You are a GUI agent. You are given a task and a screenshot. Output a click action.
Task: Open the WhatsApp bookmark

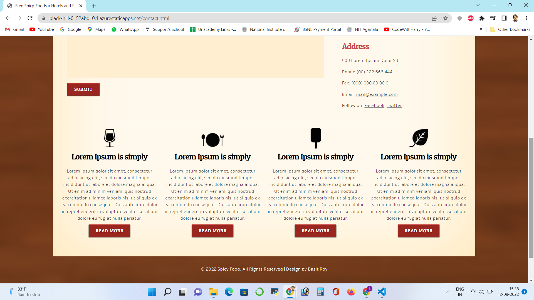125,29
